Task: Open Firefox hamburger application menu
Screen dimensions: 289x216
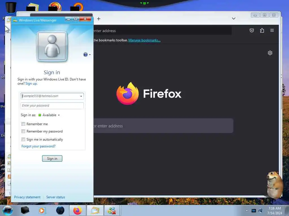Action: pyautogui.click(x=272, y=30)
